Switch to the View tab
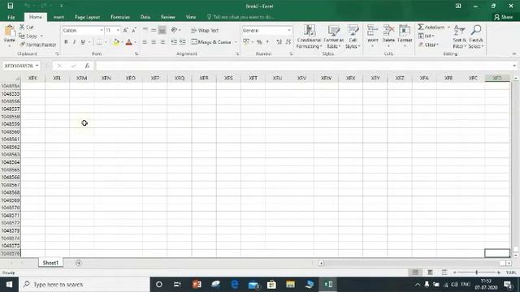Viewport: 520px width, 292px height. click(x=191, y=17)
